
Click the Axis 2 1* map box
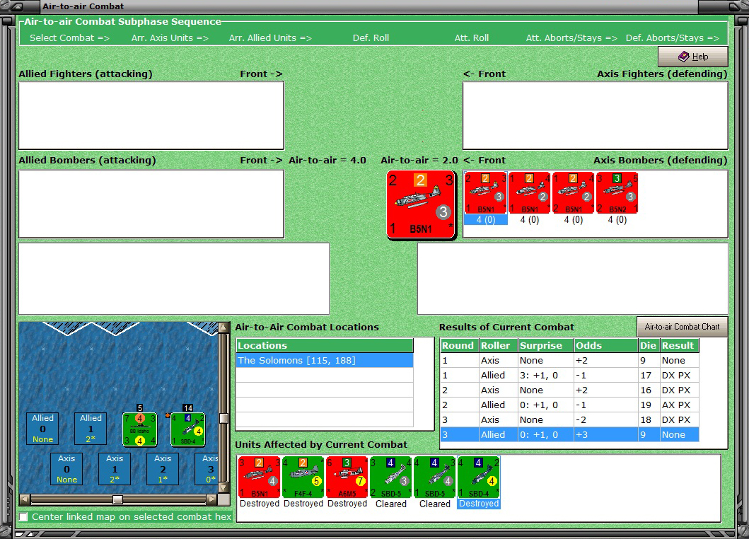163,469
